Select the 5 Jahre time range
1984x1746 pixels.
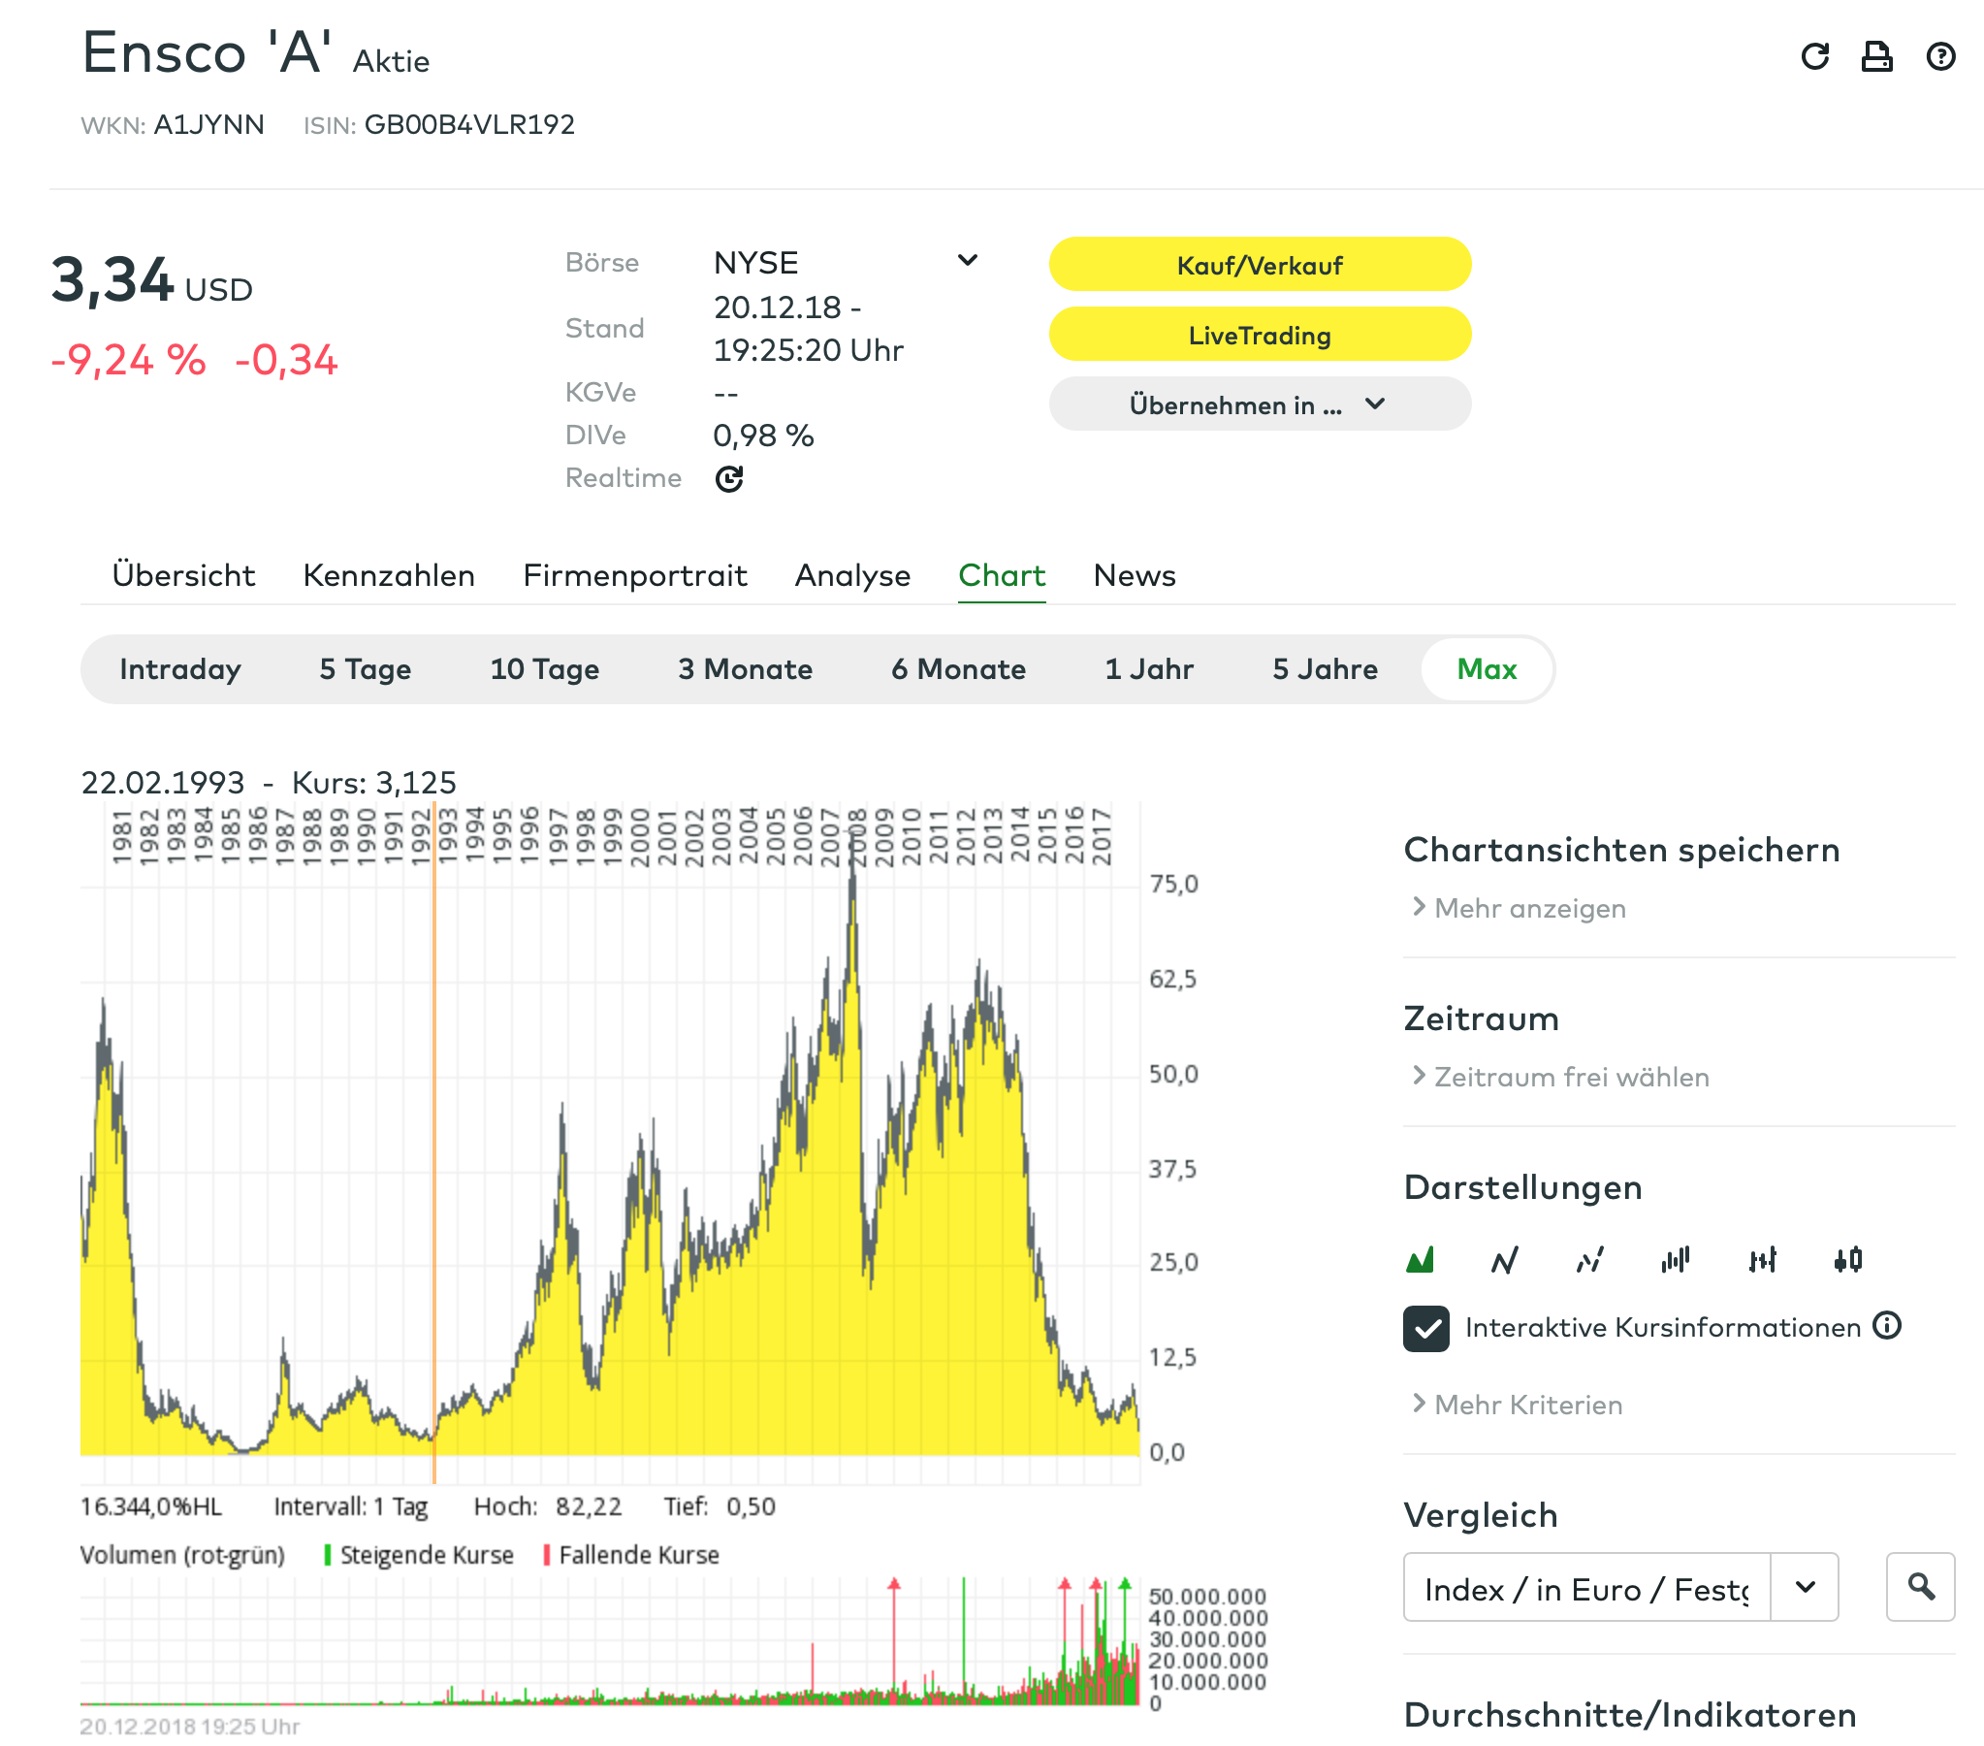click(x=1324, y=669)
